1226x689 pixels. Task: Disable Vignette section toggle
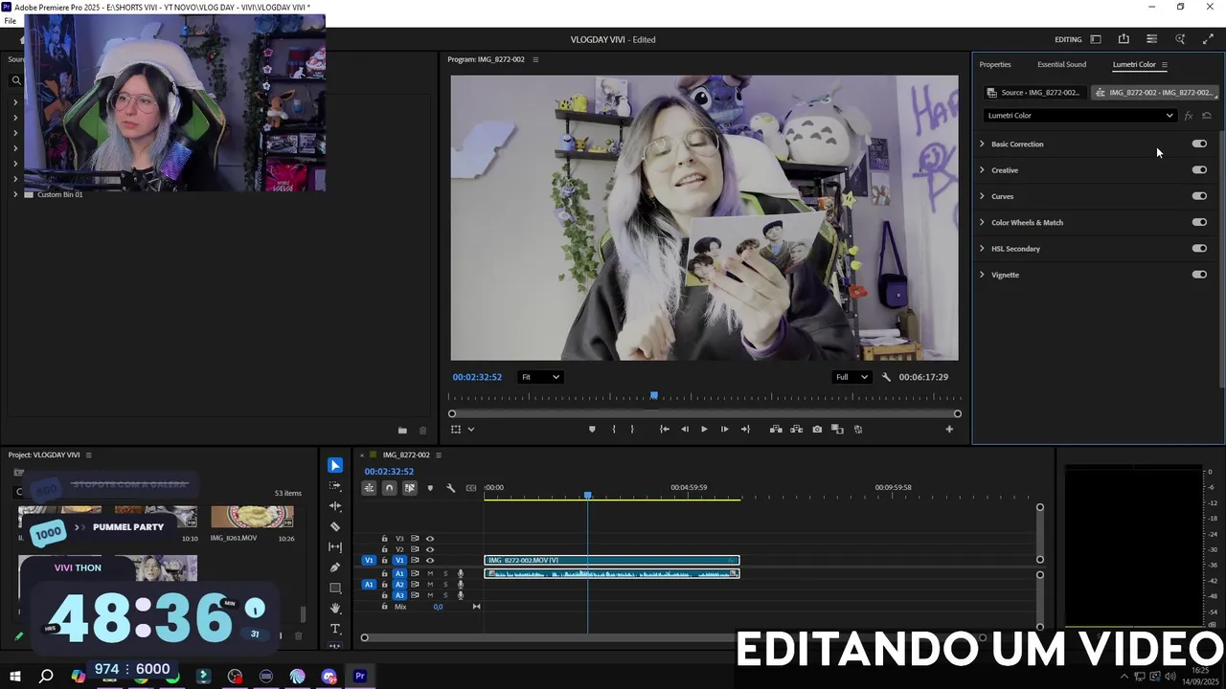tap(1199, 275)
